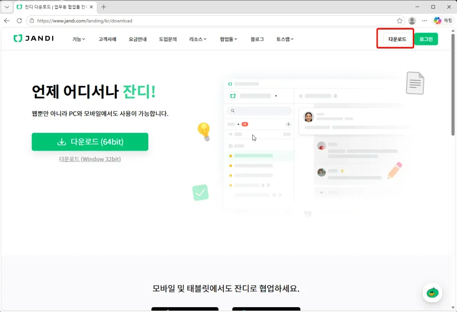
Task: Open the Copilot chat button
Action: click(x=443, y=21)
